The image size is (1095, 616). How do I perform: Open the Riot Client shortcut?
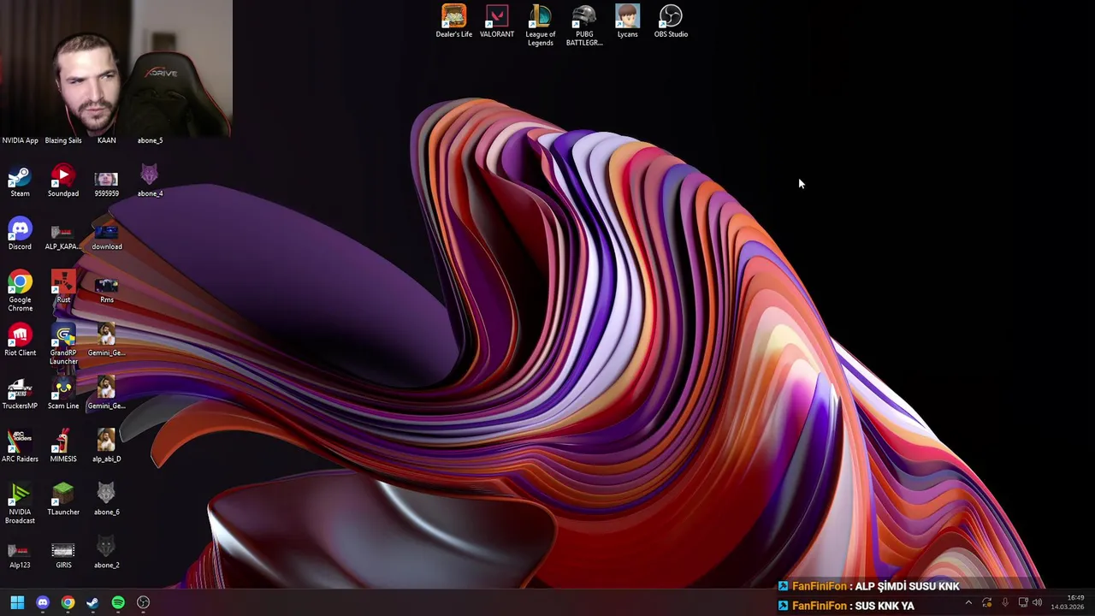(20, 341)
